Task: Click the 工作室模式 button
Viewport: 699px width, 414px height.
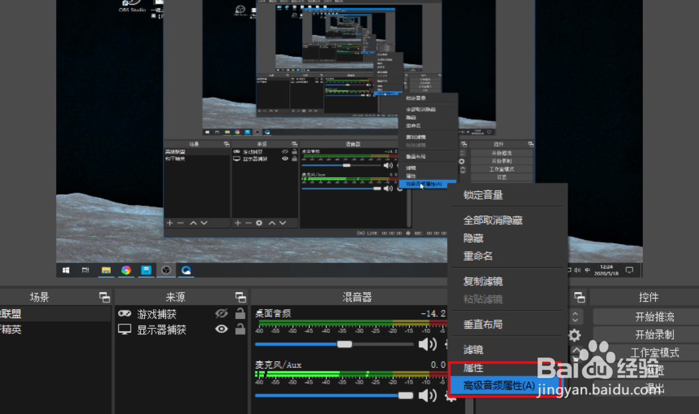Action: (x=646, y=353)
